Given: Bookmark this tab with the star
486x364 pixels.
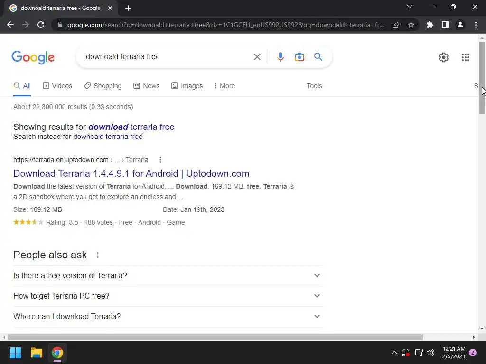Looking at the screenshot, I should 411,25.
